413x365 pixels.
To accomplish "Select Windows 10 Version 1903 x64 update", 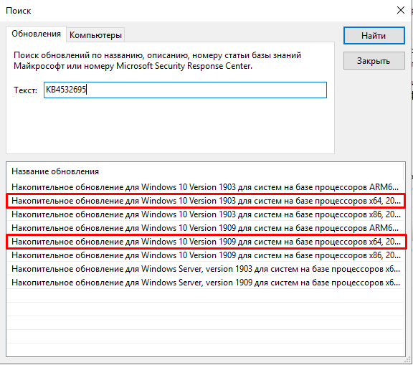I will pos(206,201).
